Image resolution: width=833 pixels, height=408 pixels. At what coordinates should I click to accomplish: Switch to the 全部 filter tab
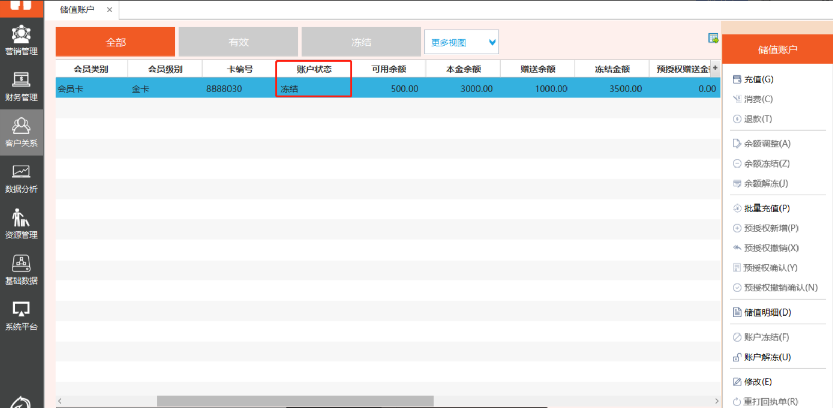[115, 42]
